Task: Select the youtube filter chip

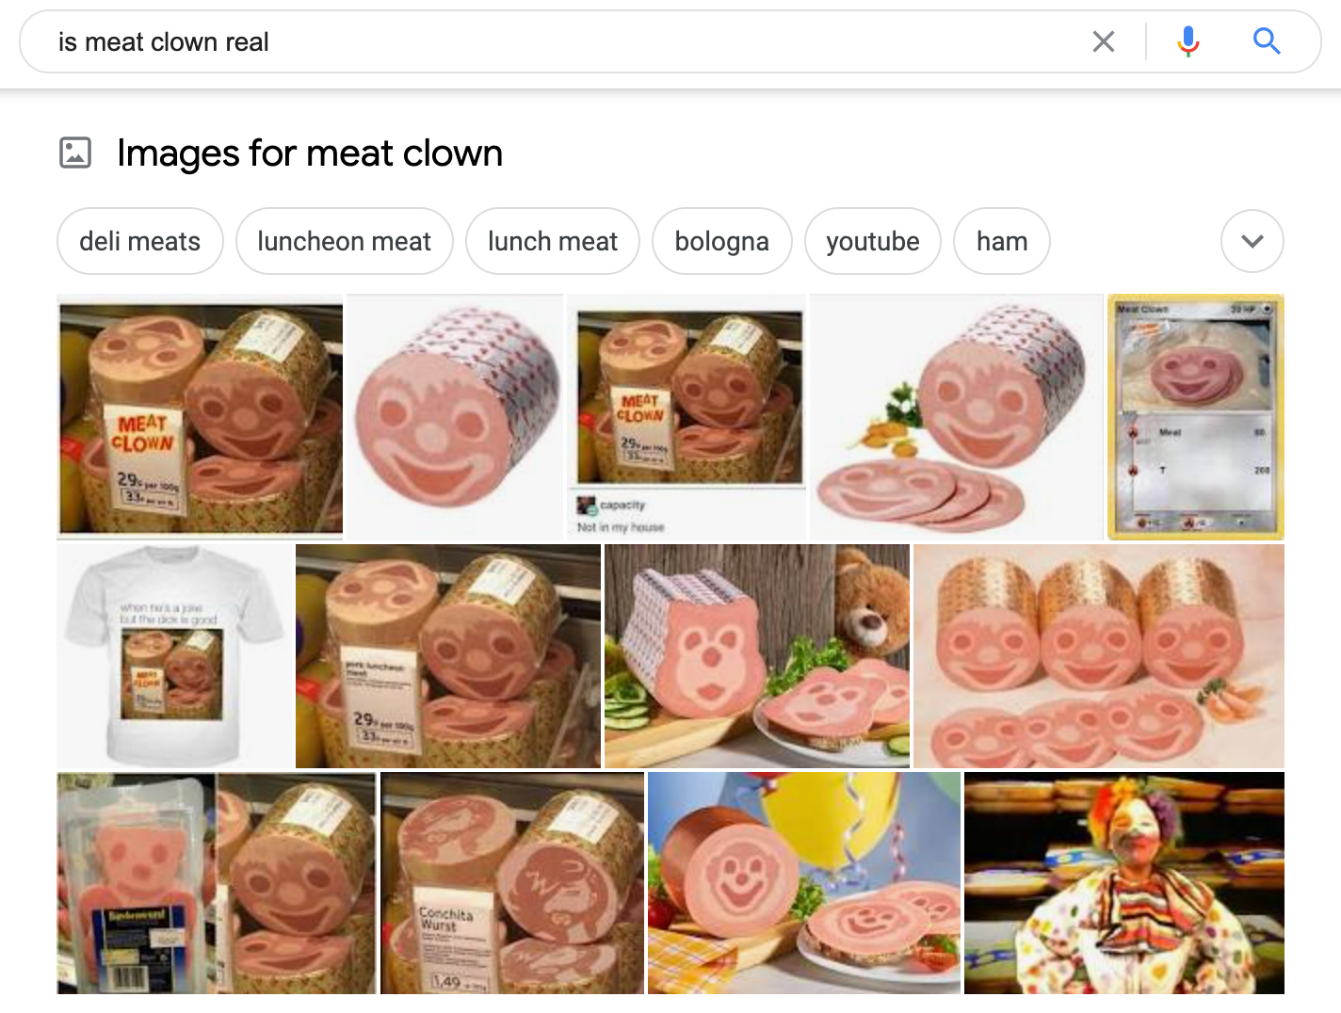Action: coord(873,241)
